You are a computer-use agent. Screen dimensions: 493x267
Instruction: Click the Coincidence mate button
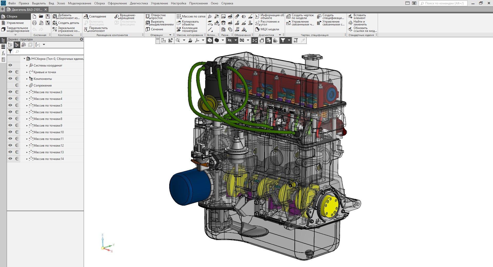coord(95,16)
